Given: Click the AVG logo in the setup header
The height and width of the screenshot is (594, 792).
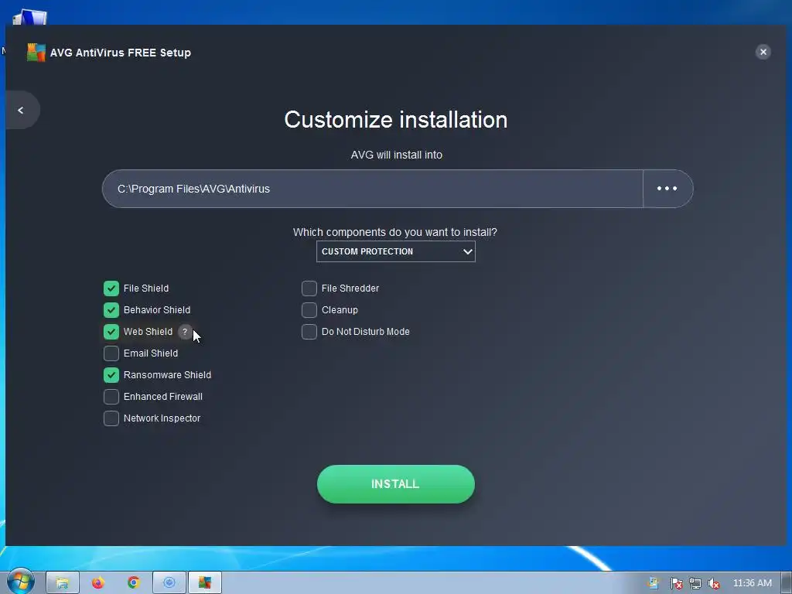Looking at the screenshot, I should click(36, 53).
